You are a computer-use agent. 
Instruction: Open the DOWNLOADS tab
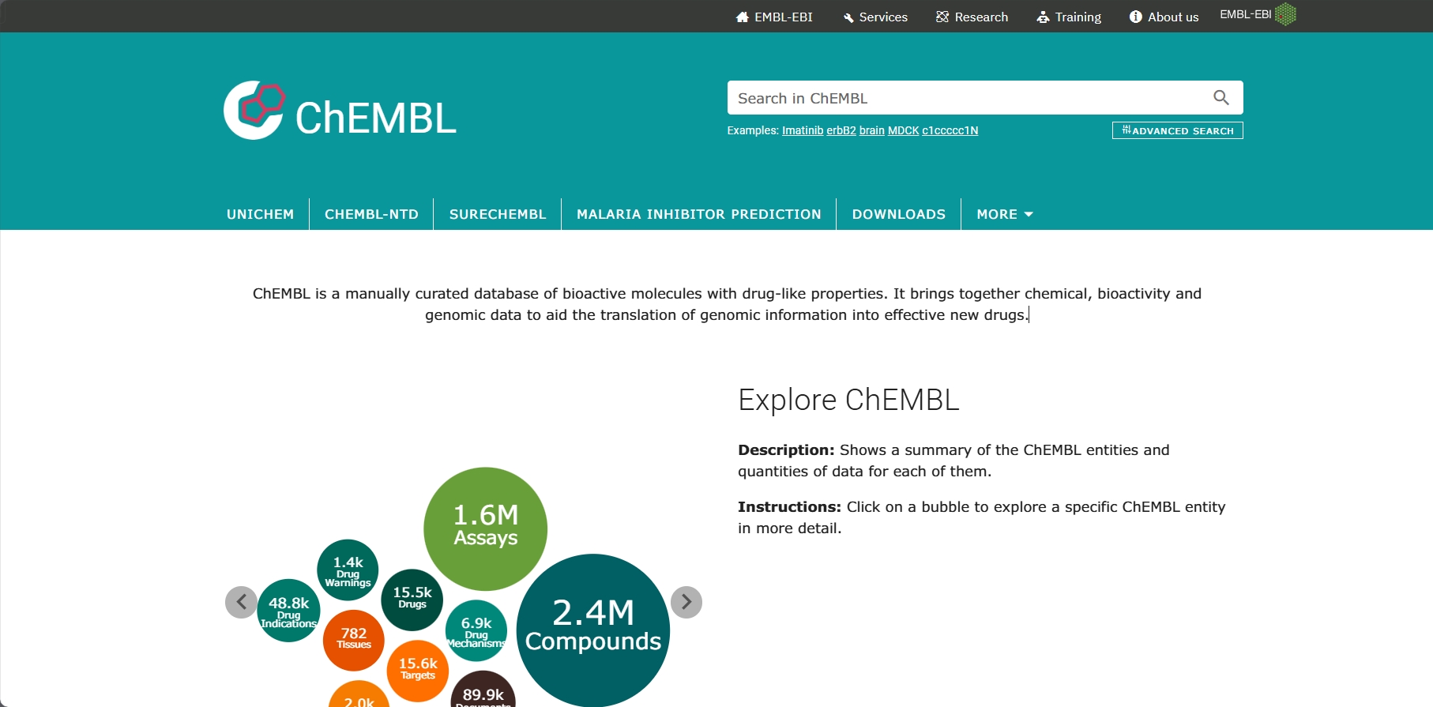pyautogui.click(x=899, y=214)
